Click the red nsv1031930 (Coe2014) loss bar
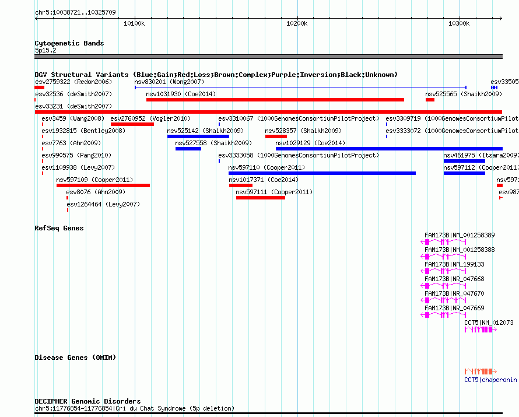The height and width of the screenshot is (417, 519). pyautogui.click(x=275, y=100)
